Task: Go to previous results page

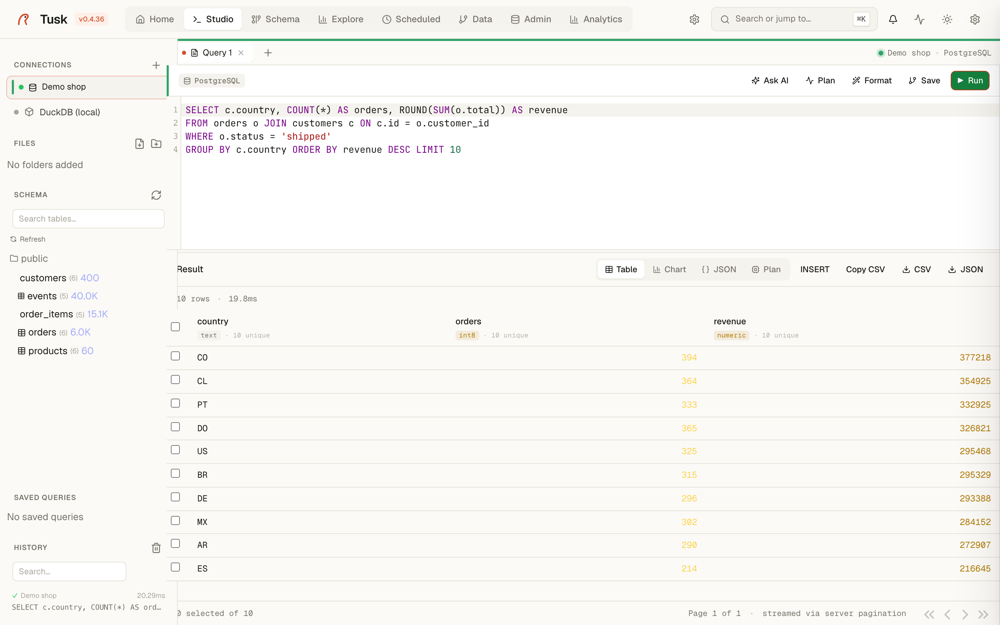Action: pyautogui.click(x=948, y=614)
